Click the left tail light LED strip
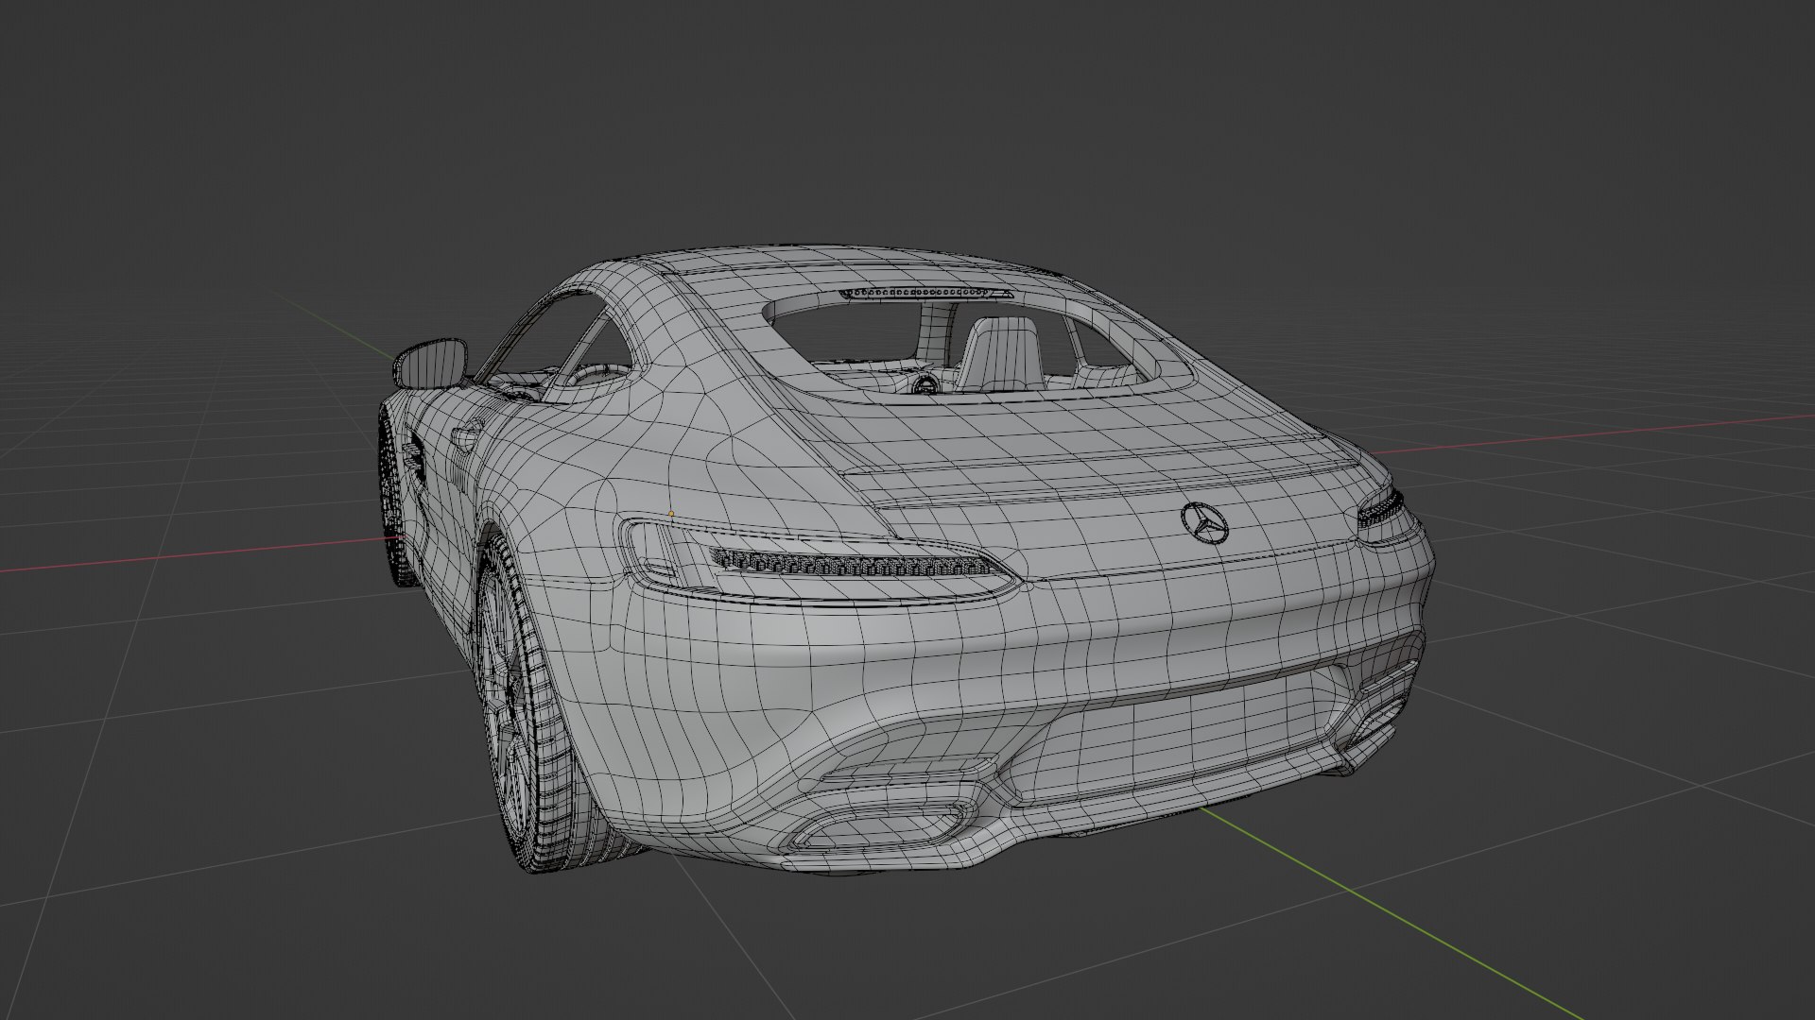 pos(851,563)
